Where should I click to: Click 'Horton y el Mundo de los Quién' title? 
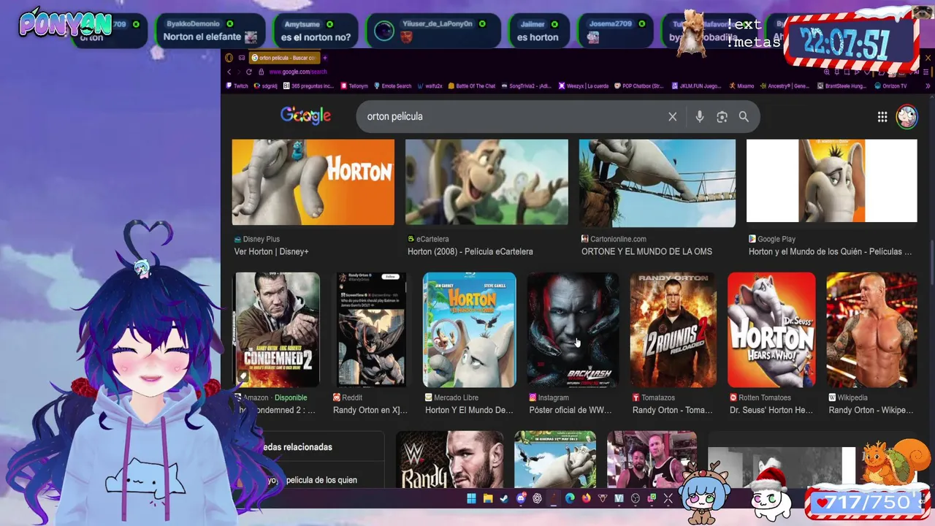tap(830, 251)
